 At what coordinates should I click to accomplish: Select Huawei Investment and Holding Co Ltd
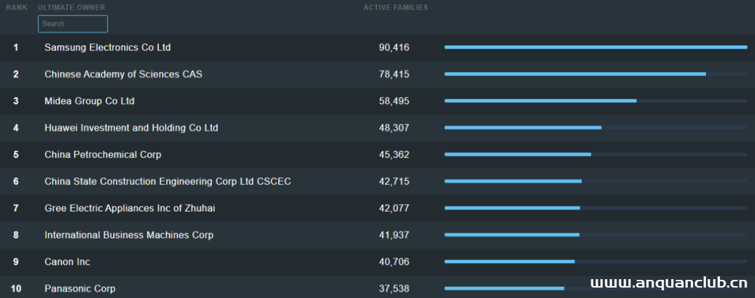(131, 128)
